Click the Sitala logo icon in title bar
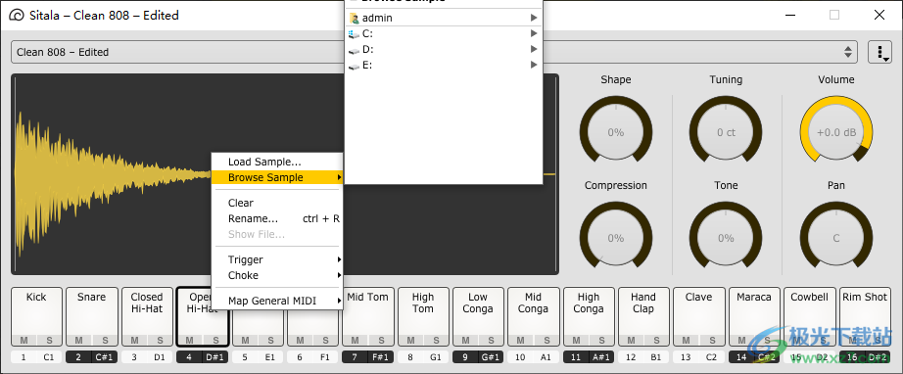 pyautogui.click(x=18, y=16)
